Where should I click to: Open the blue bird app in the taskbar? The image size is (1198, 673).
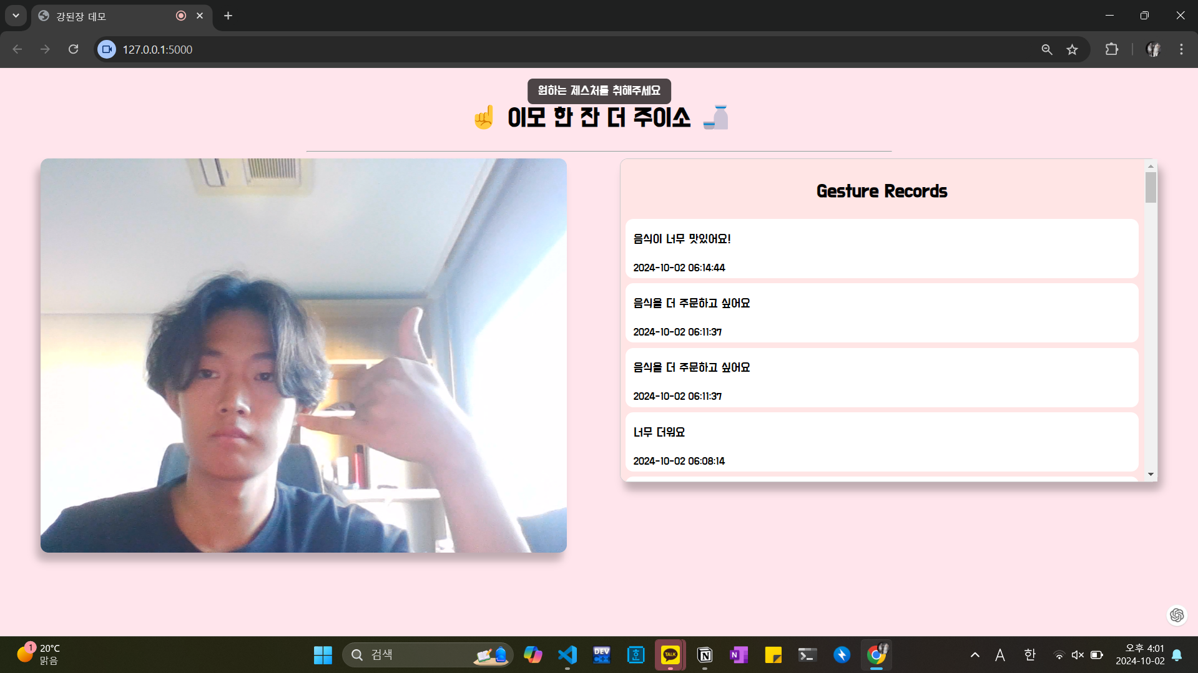point(842,655)
